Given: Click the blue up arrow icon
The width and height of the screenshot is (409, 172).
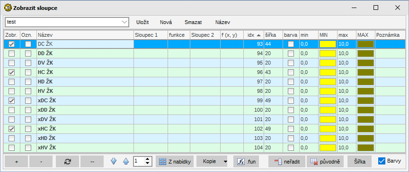Looking at the screenshot, I should [126, 161].
